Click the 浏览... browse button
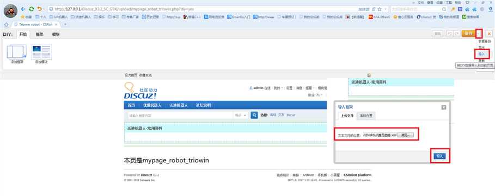 tap(406, 135)
